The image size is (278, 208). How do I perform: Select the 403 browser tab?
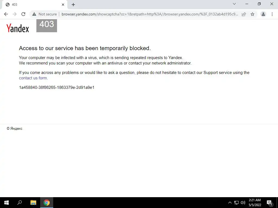[x=34, y=5]
